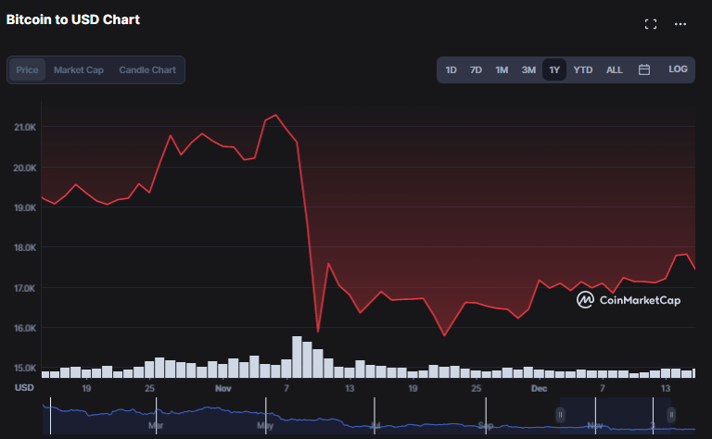Switch to the Market Cap tab
Viewport: 712px width, 439px height.
[79, 69]
